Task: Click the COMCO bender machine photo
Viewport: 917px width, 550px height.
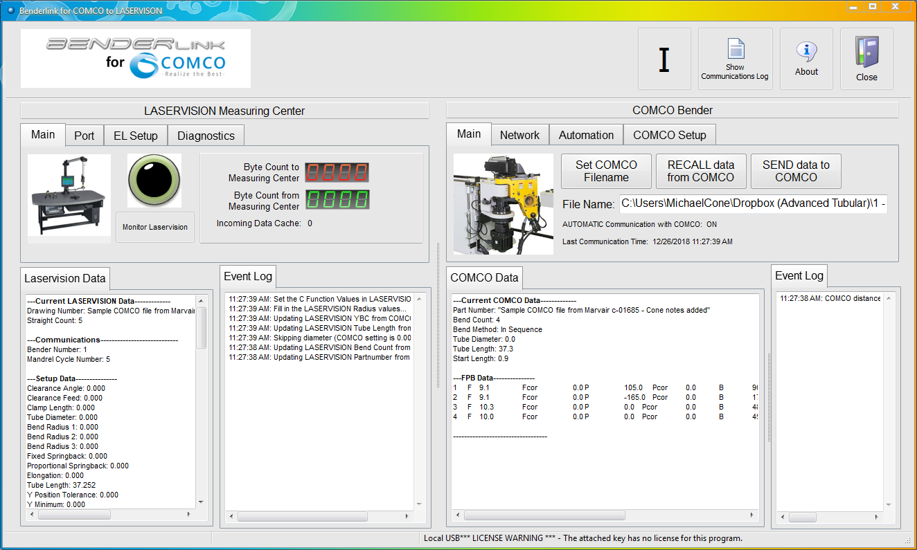Action: click(504, 203)
